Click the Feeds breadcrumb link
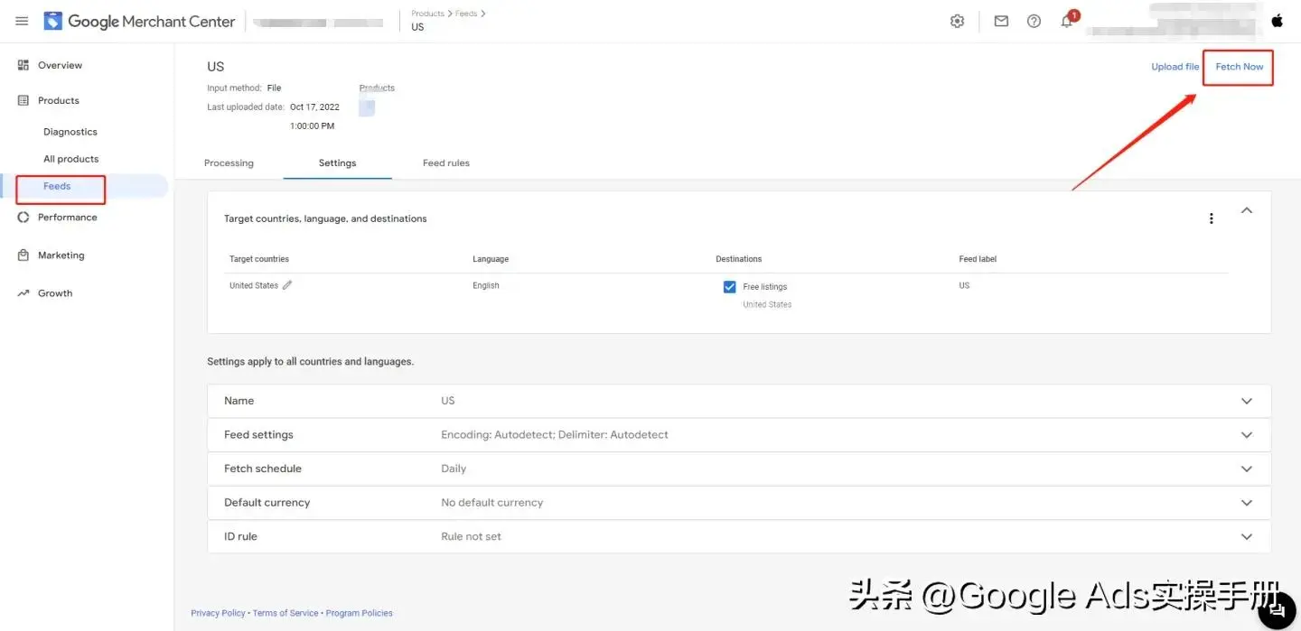Screen dimensions: 1301x631 [466, 14]
